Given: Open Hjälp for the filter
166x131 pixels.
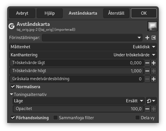Looking at the screenshot, I should [x=50, y=13].
